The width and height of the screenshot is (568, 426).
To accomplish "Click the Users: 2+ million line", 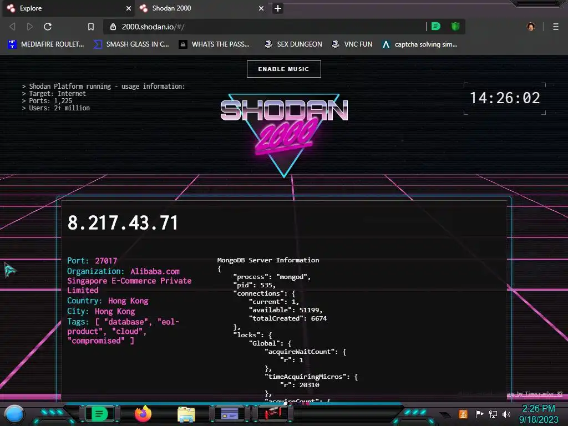I will (x=56, y=108).
